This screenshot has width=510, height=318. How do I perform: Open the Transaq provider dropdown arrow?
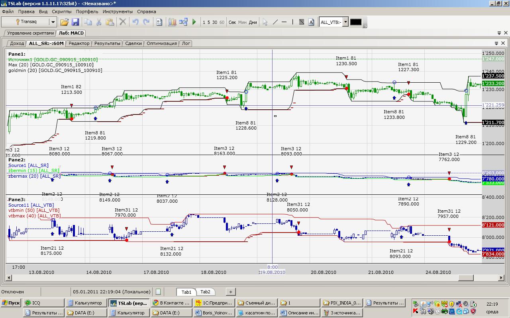(53, 22)
